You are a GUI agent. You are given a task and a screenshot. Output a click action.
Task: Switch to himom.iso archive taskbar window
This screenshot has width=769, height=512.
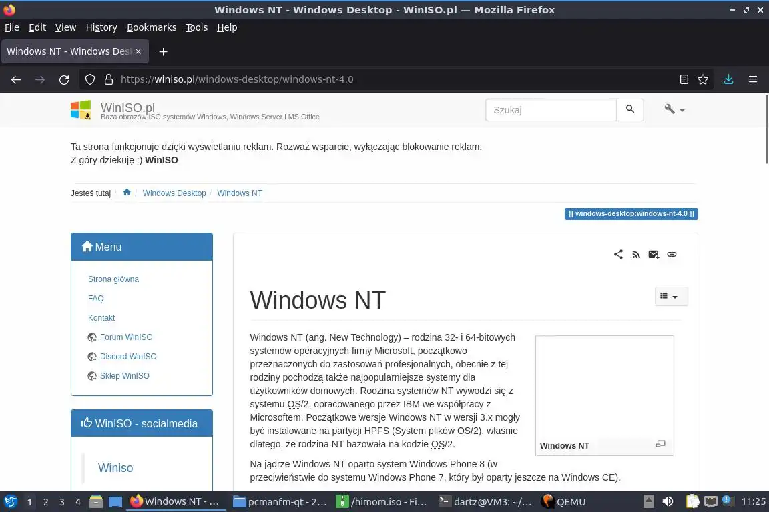coord(382,502)
